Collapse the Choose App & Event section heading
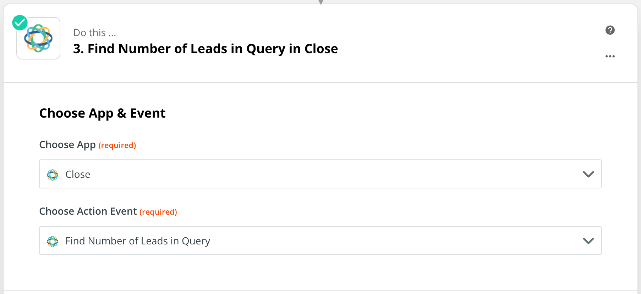The image size is (641, 294). coord(102,113)
